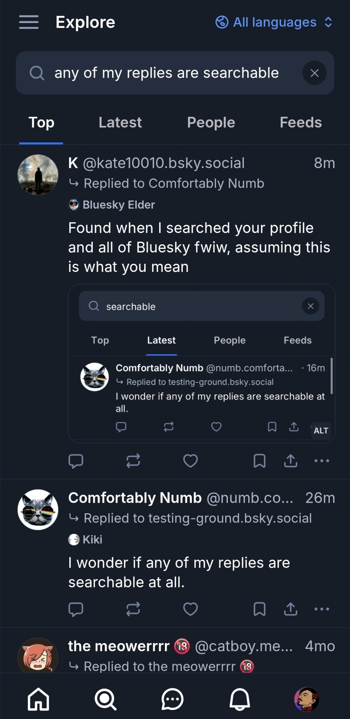Open kate10010.bsky.social profile link
The width and height of the screenshot is (350, 719).
click(164, 163)
